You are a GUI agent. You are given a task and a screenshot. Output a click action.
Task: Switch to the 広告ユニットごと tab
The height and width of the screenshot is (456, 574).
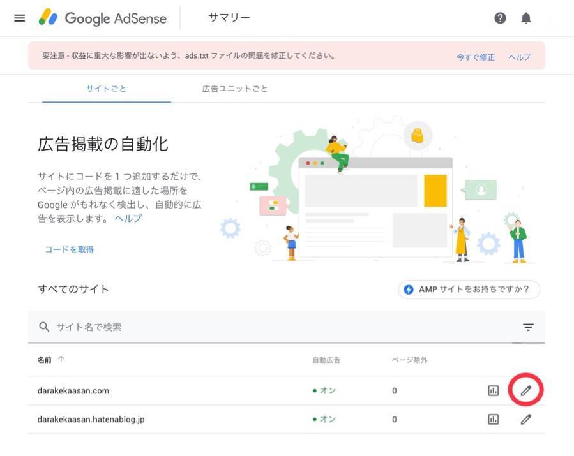coord(235,89)
